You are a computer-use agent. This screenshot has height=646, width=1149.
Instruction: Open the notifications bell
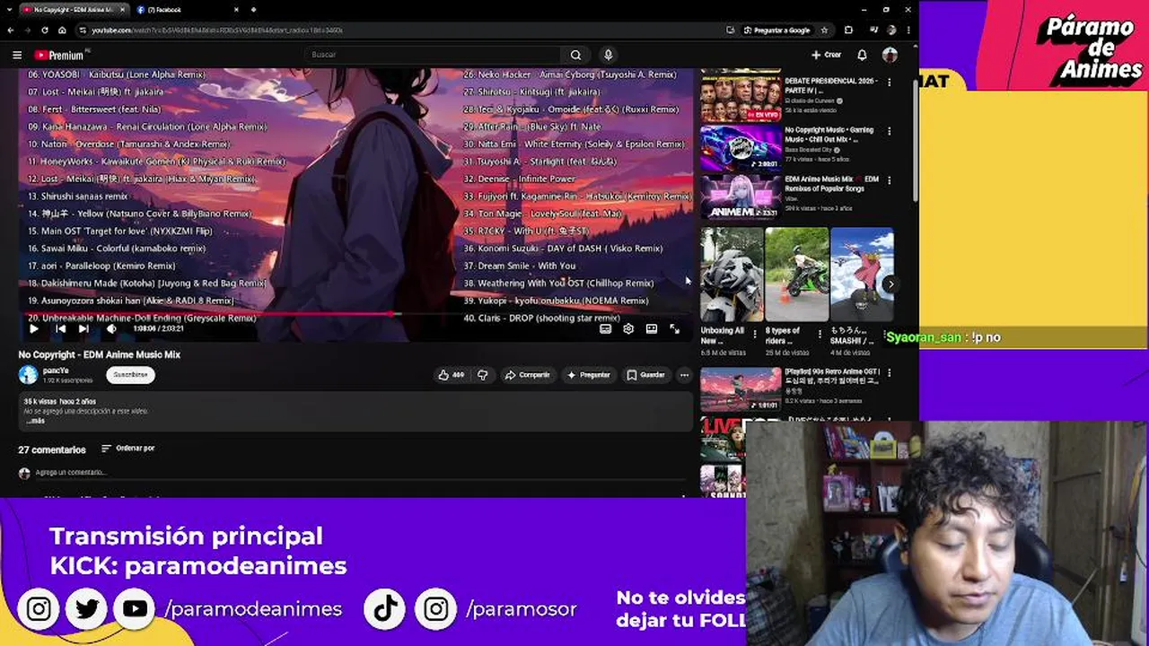click(862, 55)
